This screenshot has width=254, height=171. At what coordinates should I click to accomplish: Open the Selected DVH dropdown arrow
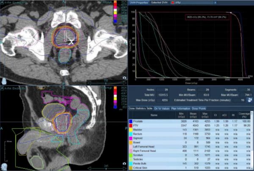pos(215,3)
